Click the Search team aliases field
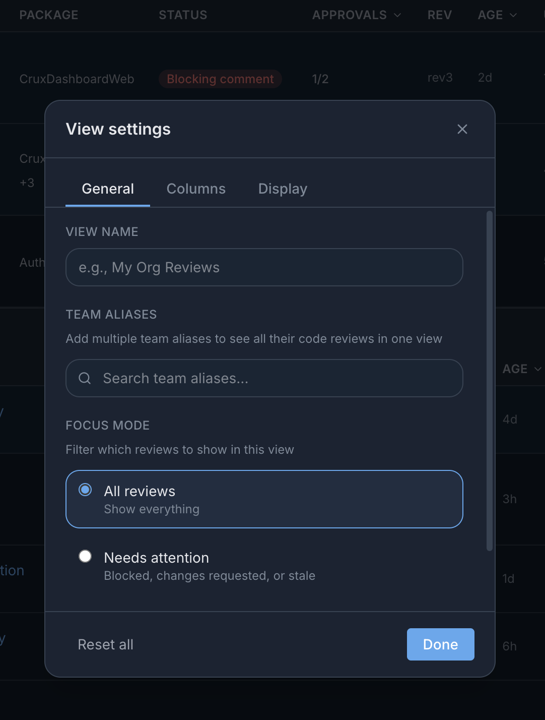Screen dimensions: 545x720 click(264, 378)
